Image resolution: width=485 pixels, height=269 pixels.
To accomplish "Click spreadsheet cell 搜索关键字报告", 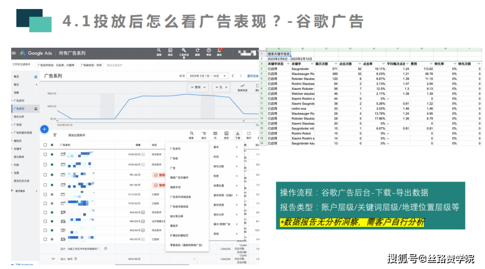I will [x=279, y=54].
